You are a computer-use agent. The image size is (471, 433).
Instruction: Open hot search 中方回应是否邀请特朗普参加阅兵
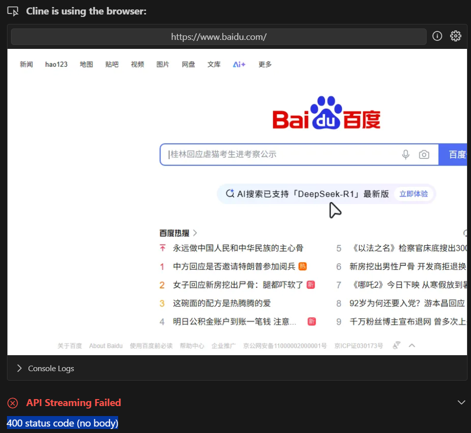234,266
